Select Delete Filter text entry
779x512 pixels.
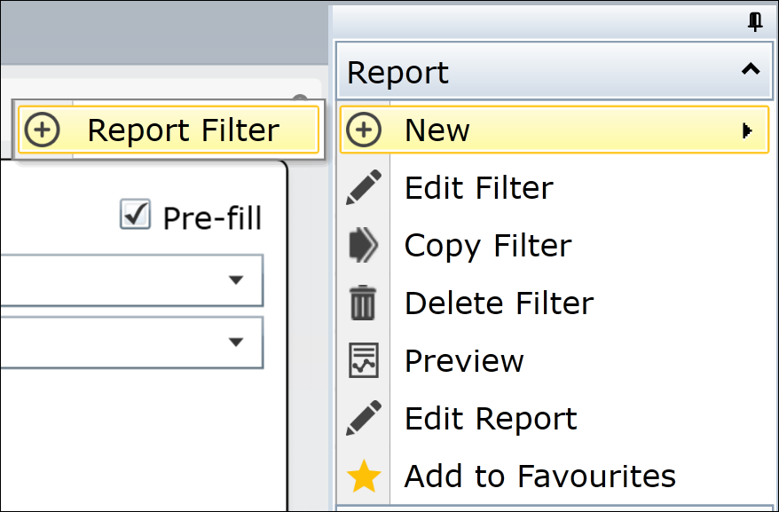point(499,303)
